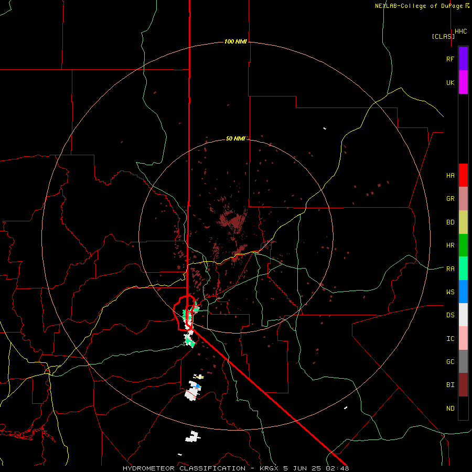Image resolution: width=472 pixels, height=472 pixels.
Task: Click the 'IC' legend label
Action: pos(450,339)
